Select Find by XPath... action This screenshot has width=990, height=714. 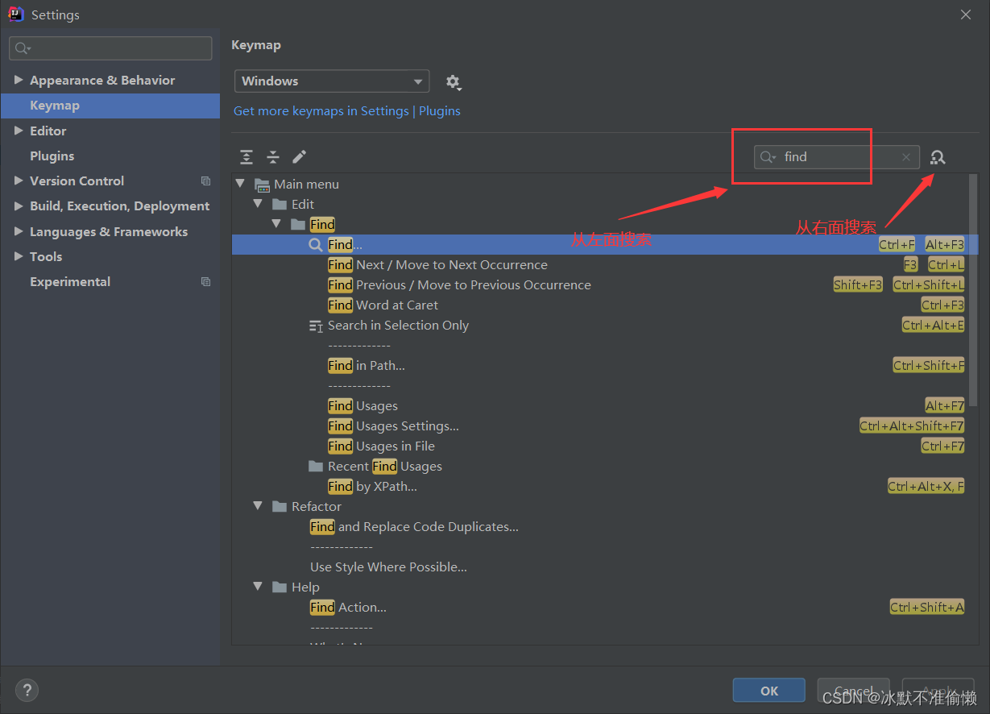(x=372, y=487)
